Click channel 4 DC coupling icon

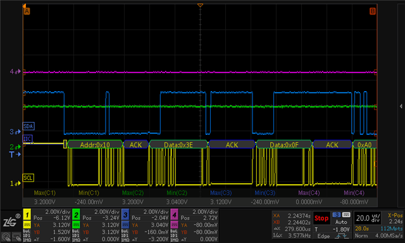point(175,225)
